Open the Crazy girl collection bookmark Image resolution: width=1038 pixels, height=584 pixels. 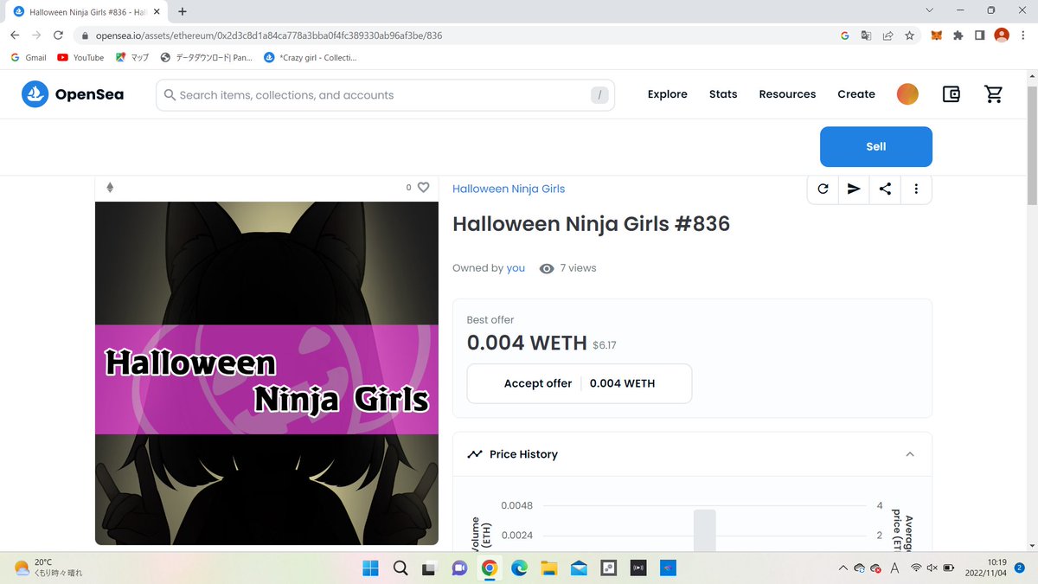[311, 57]
